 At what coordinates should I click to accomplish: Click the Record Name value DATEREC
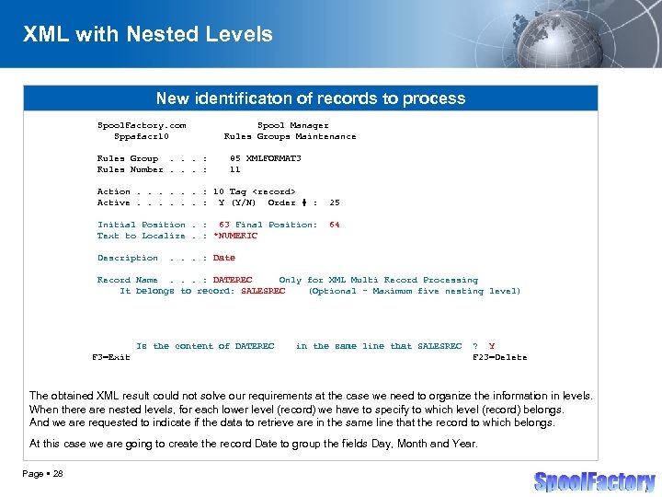click(x=233, y=280)
